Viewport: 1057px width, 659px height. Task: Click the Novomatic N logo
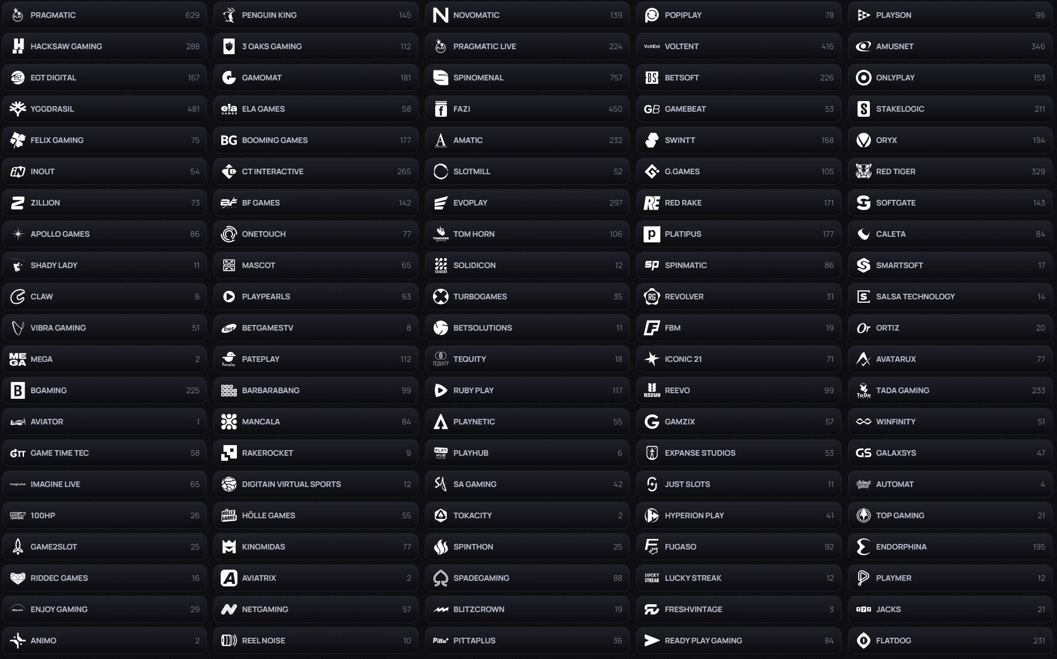tap(441, 15)
